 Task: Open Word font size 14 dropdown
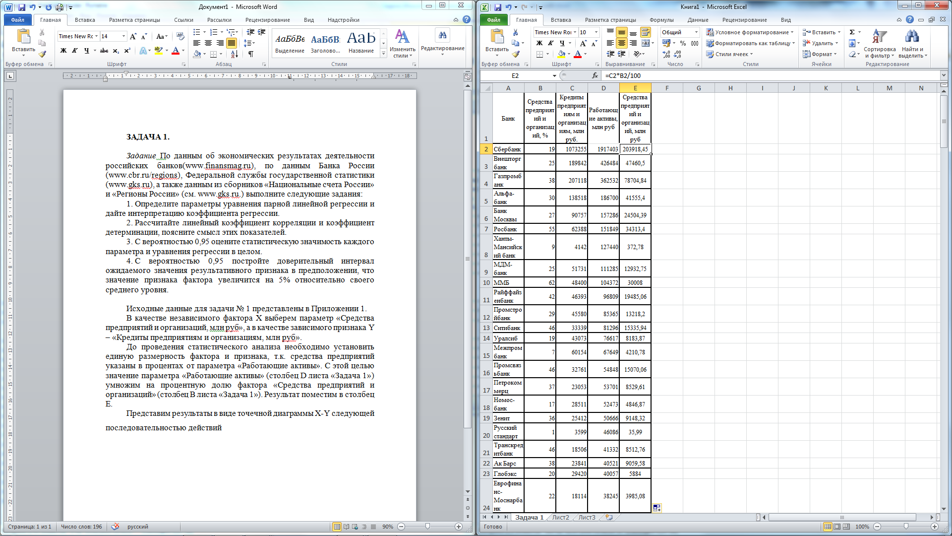tap(123, 36)
